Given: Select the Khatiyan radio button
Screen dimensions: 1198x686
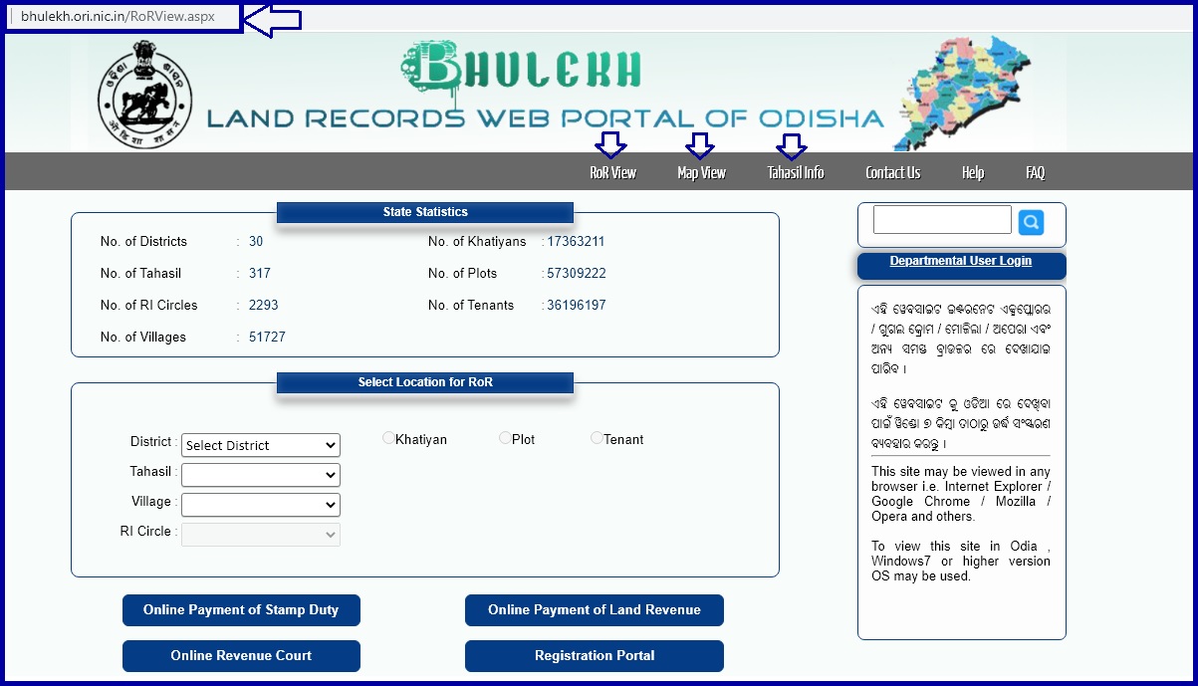Looking at the screenshot, I should point(388,438).
